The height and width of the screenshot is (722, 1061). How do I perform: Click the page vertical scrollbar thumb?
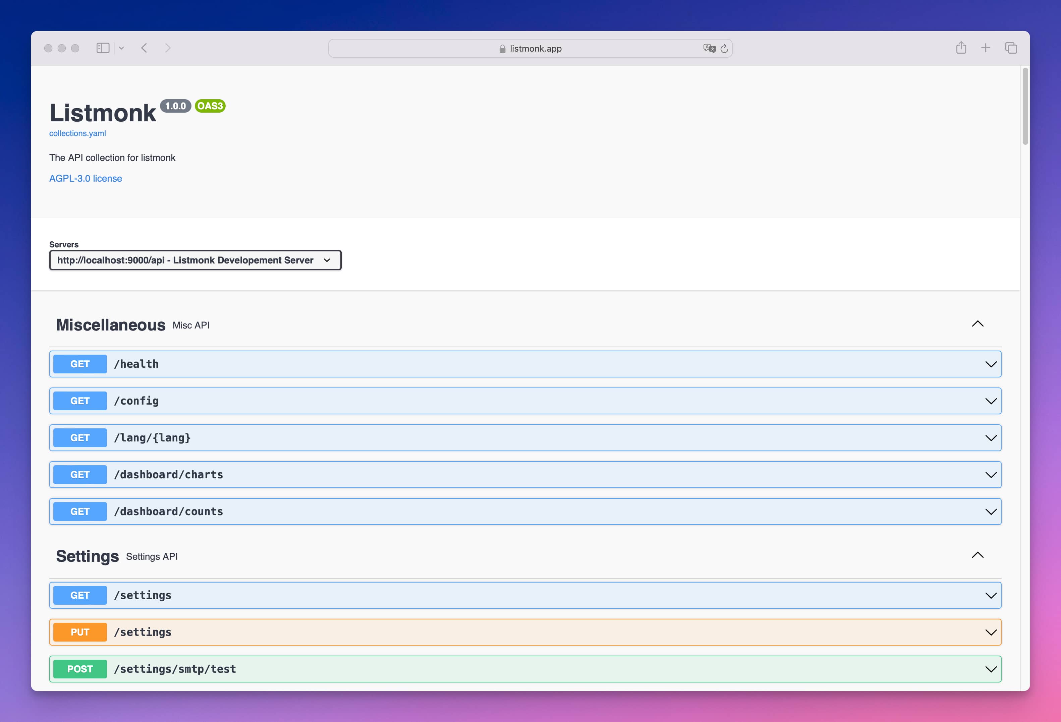coord(1025,106)
